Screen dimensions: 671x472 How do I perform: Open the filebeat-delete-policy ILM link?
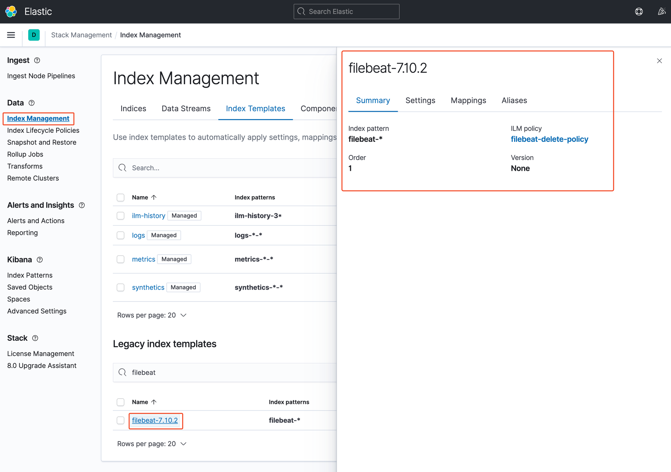click(549, 139)
